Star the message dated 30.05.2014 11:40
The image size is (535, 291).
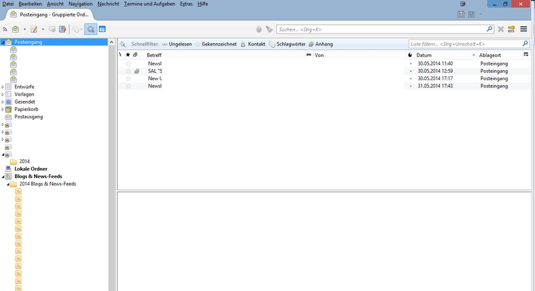[x=128, y=64]
